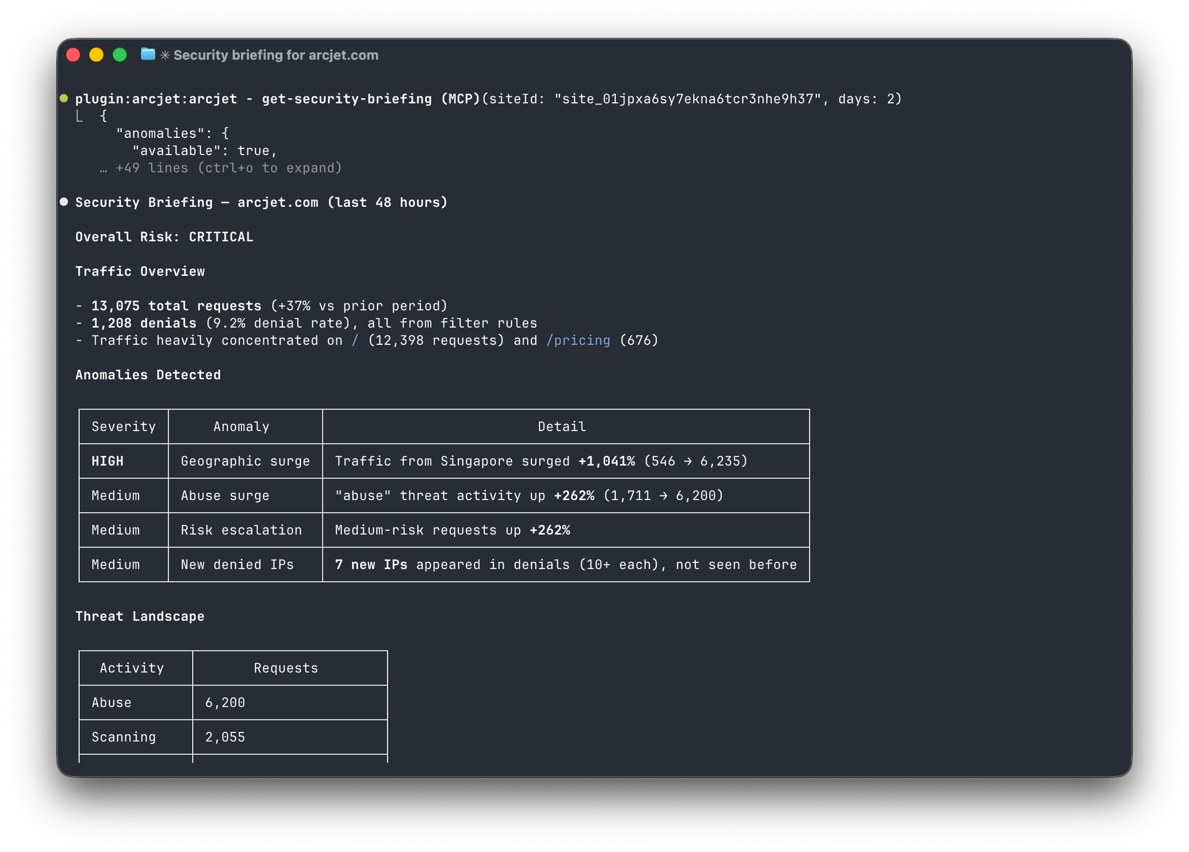Image resolution: width=1189 pixels, height=852 pixels.
Task: Click the Scanning activity row
Action: [124, 737]
